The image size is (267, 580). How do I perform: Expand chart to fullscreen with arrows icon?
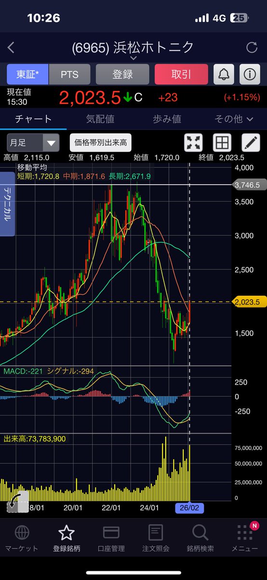click(x=194, y=143)
